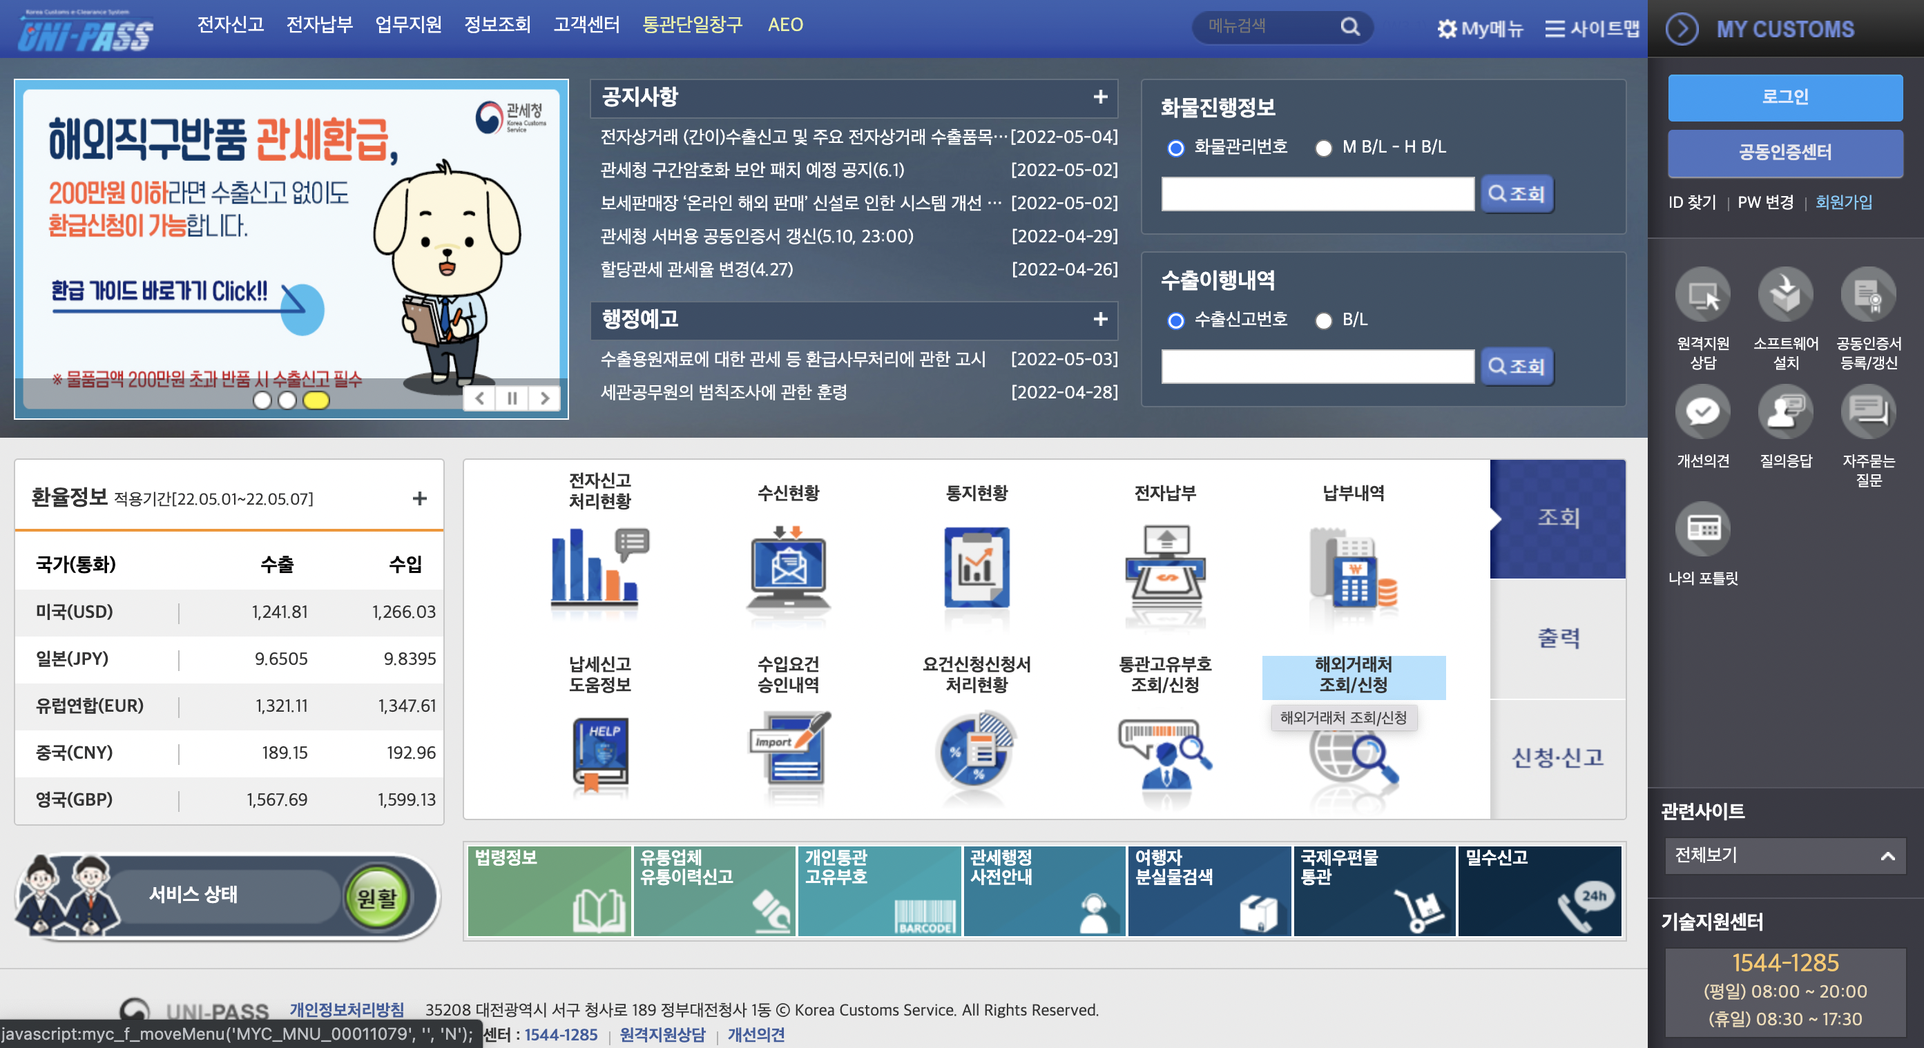Viewport: 1924px width, 1048px height.
Task: Expand the 공지사항 list with plus
Action: click(x=1099, y=97)
